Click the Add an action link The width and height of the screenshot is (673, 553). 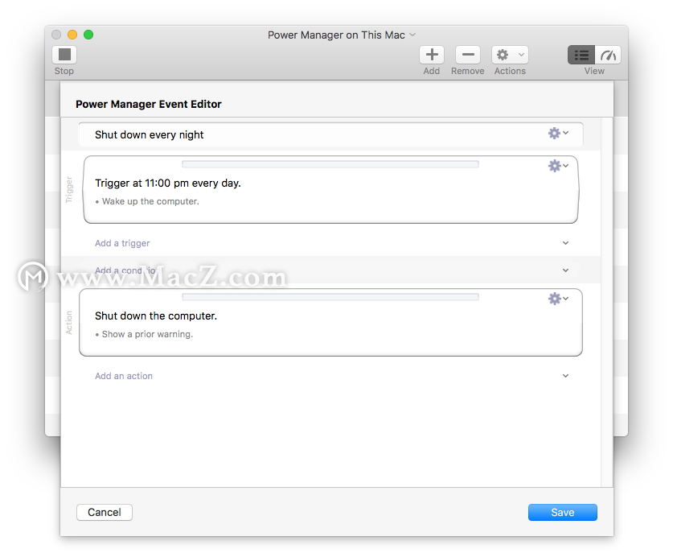[124, 376]
